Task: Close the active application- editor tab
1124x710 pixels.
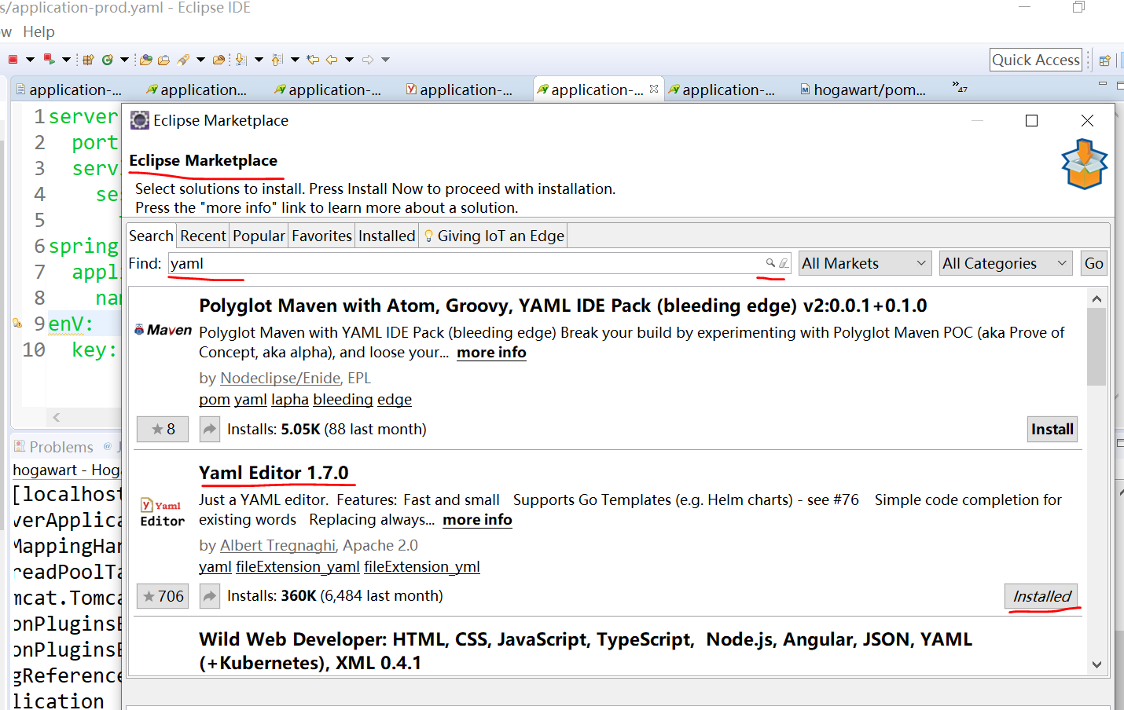Action: pos(654,89)
